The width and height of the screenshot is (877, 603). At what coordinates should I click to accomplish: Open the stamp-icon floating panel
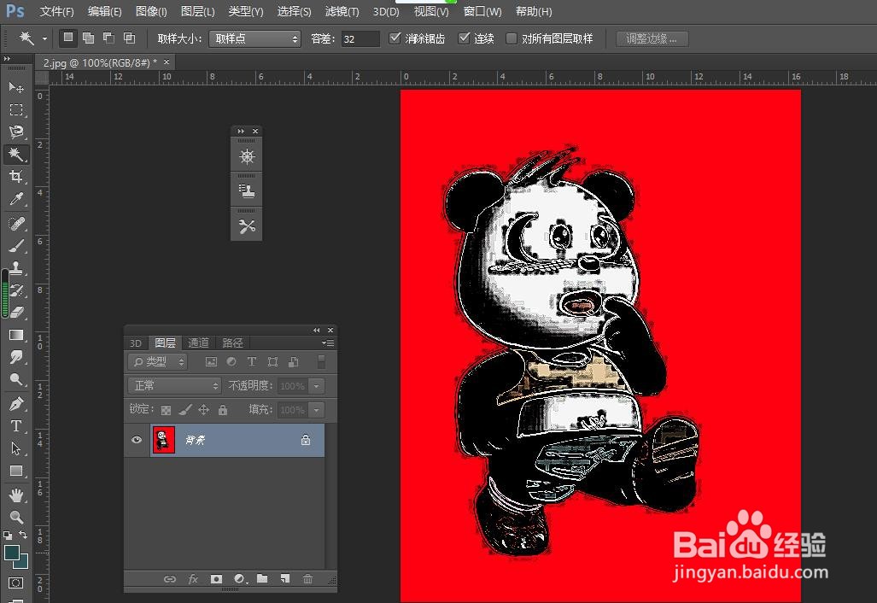click(x=247, y=190)
